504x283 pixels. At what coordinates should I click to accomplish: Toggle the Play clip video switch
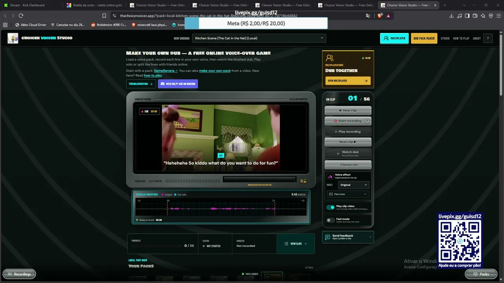tap(330, 207)
